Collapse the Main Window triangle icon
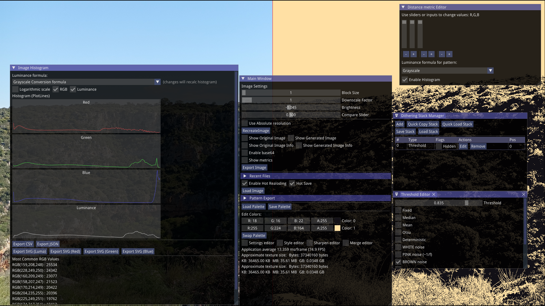This screenshot has height=306, width=545. pos(243,78)
